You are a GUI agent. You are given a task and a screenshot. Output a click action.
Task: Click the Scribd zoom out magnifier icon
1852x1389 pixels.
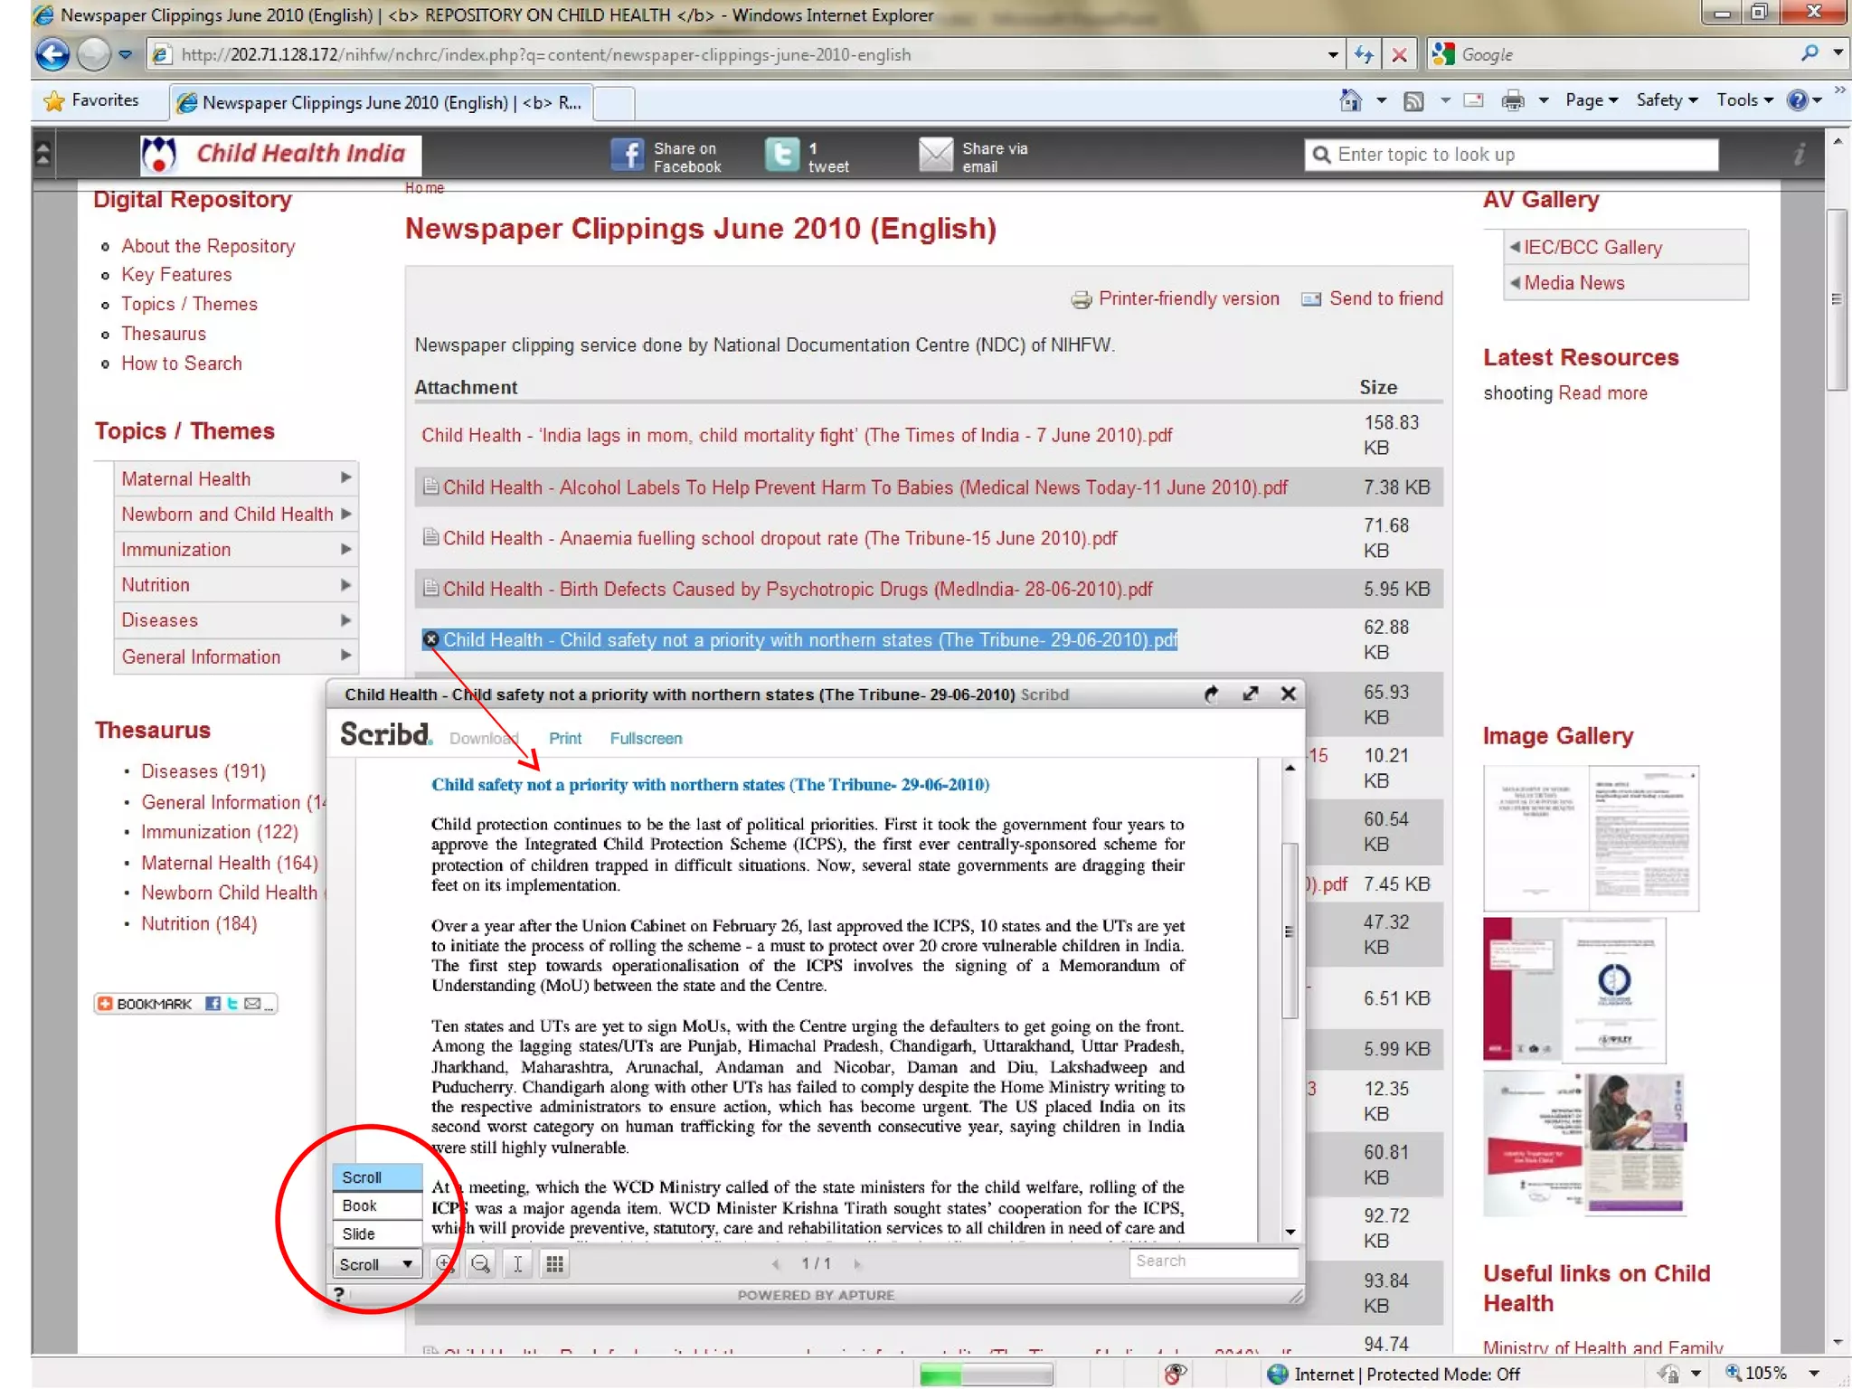point(481,1264)
